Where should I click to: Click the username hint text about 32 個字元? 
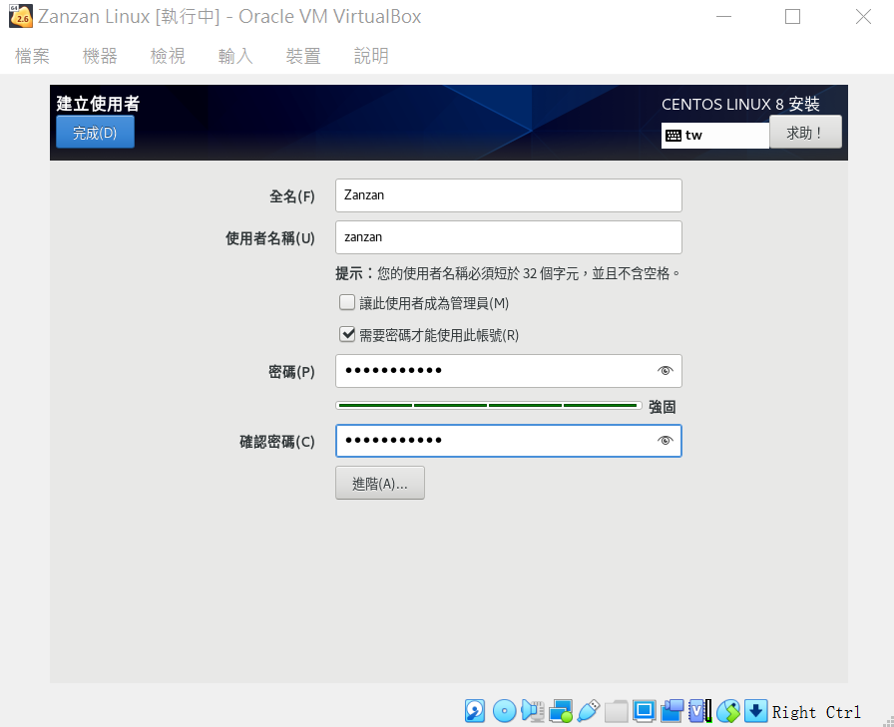509,273
